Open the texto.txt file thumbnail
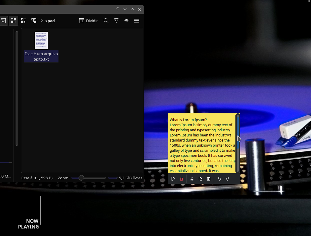 coord(40,40)
